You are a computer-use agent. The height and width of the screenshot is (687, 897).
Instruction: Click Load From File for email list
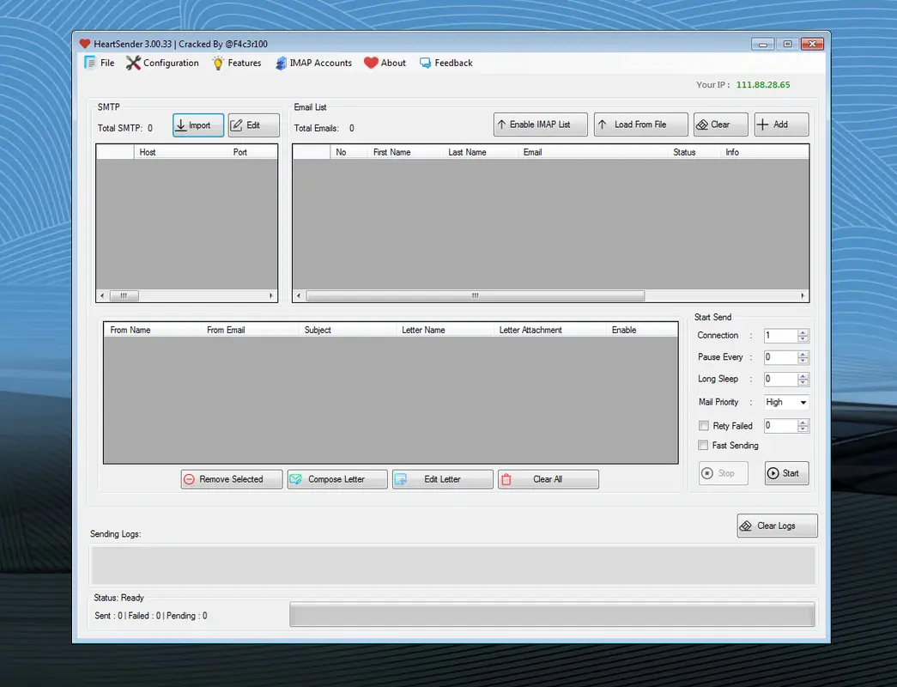[640, 125]
